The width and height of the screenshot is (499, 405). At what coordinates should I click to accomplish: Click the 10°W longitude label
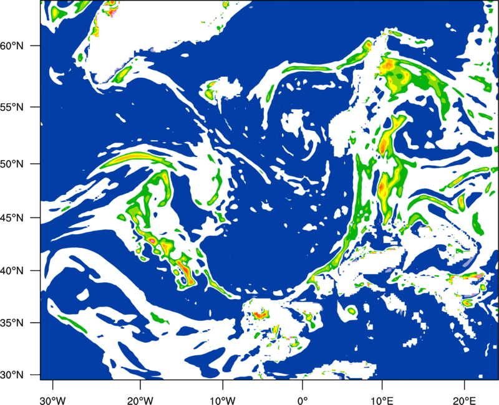coord(223,401)
